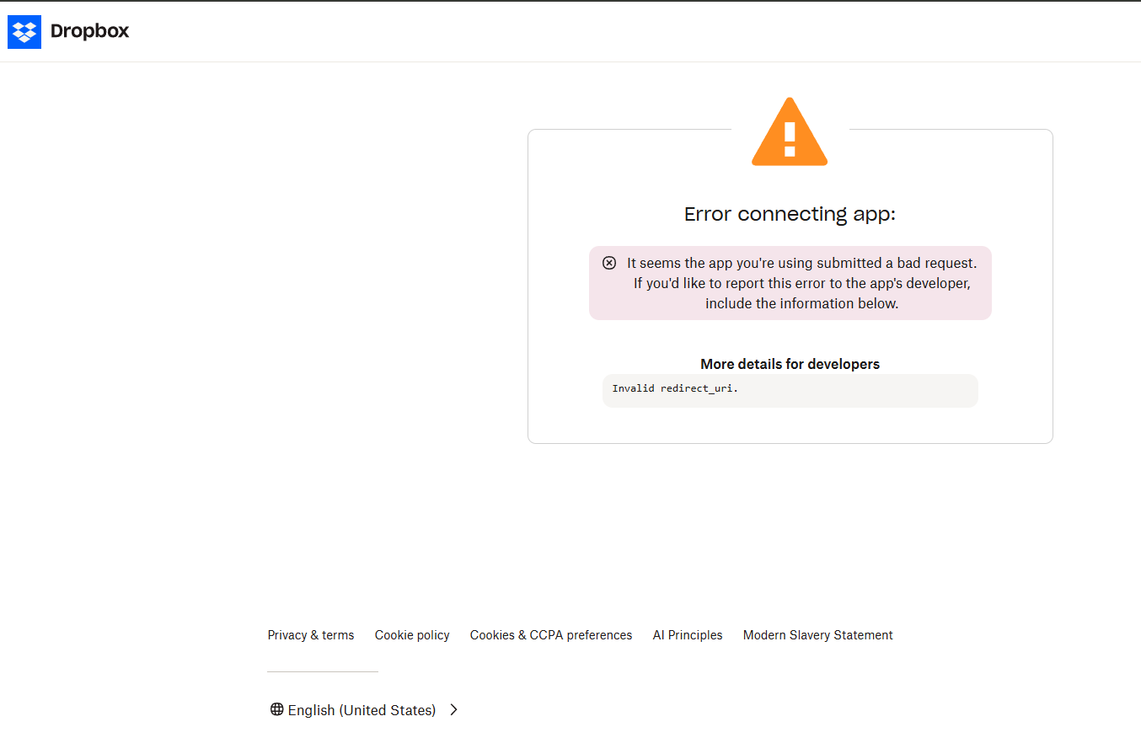Click the 'report this error' message line
The width and height of the screenshot is (1141, 743).
[x=802, y=283]
